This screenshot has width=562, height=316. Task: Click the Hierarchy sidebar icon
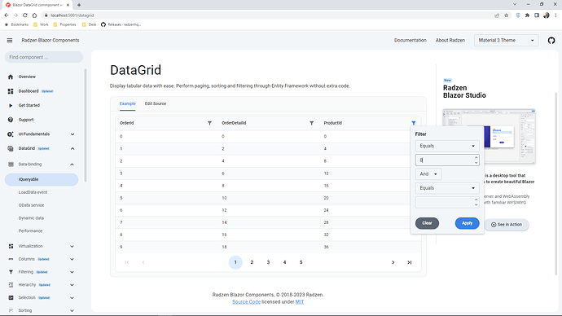11,285
